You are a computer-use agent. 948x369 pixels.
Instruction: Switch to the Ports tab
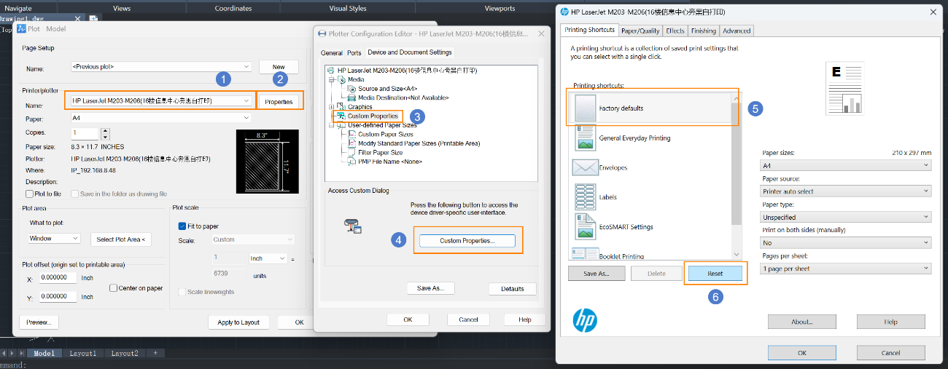click(354, 53)
